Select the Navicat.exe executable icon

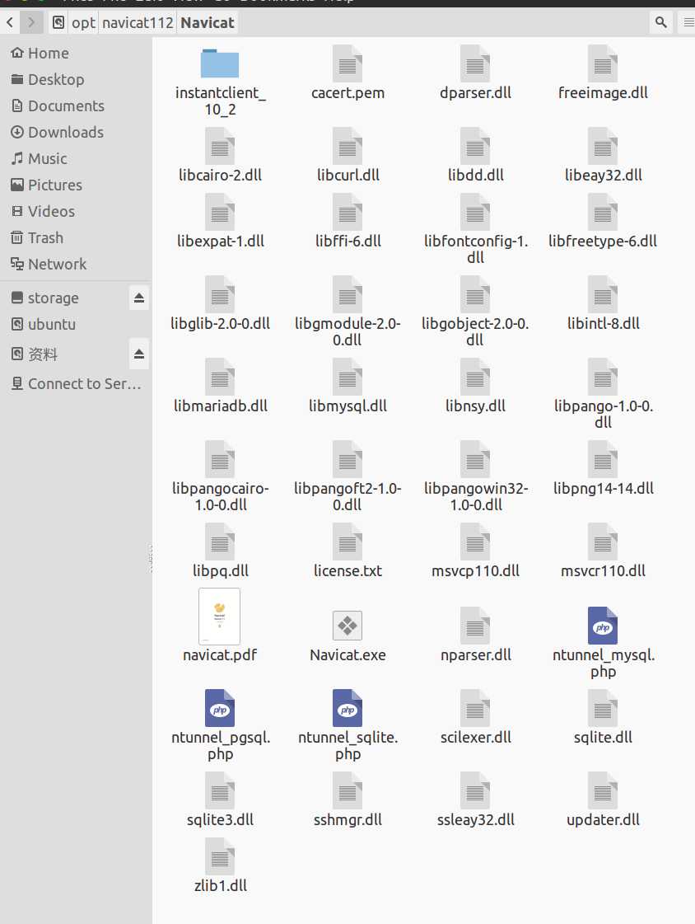pos(347,626)
